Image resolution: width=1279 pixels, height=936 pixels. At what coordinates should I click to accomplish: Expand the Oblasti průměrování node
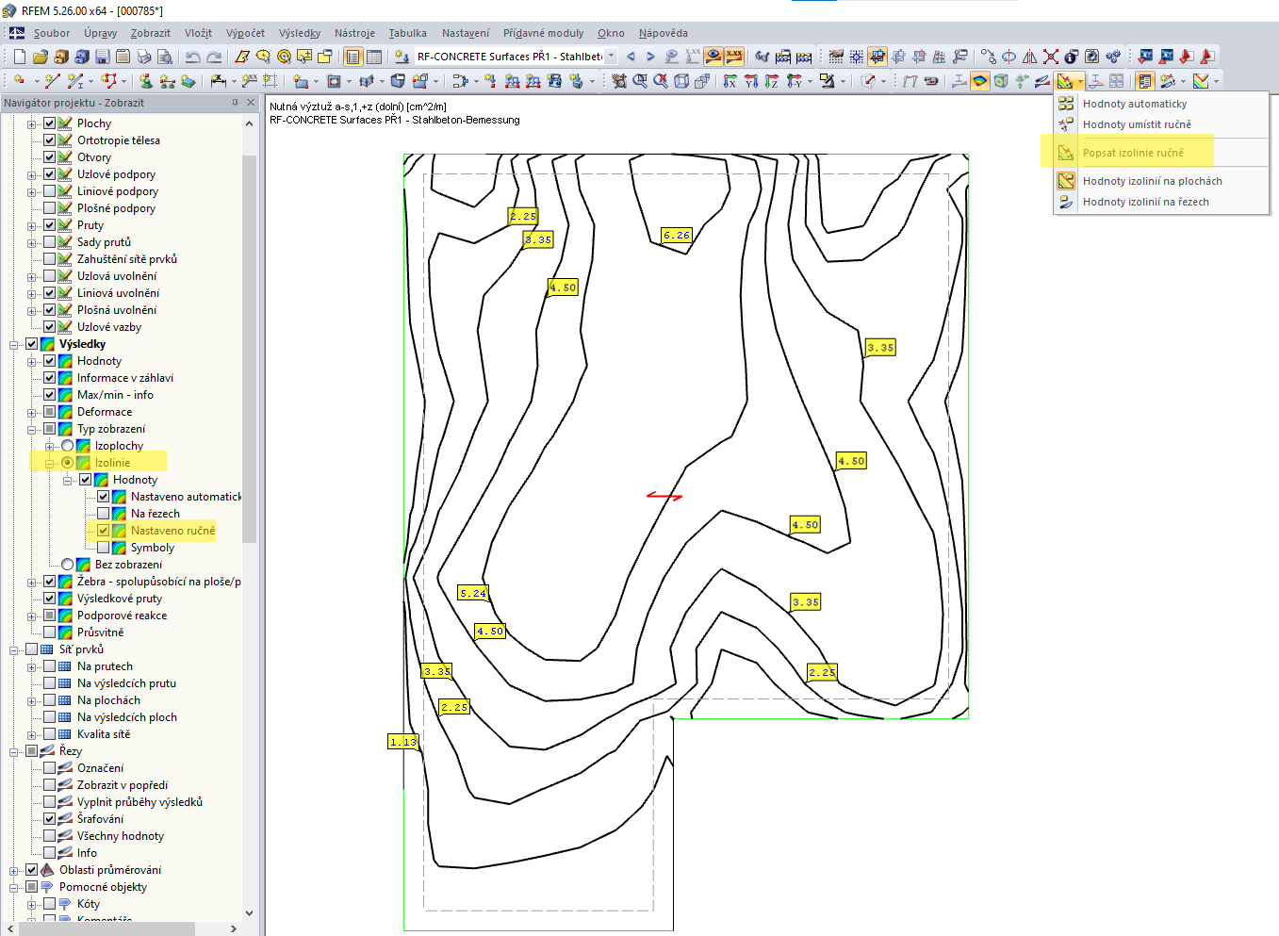coord(14,870)
